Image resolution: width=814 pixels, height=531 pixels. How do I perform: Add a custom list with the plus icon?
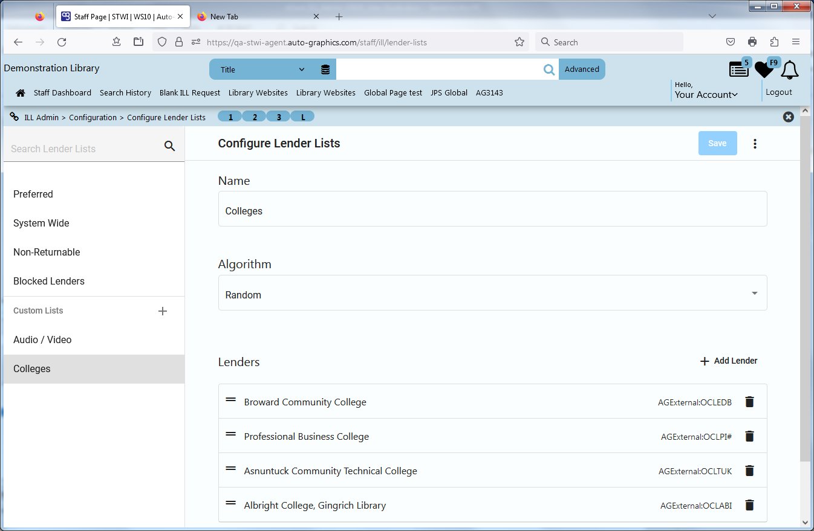(x=162, y=311)
